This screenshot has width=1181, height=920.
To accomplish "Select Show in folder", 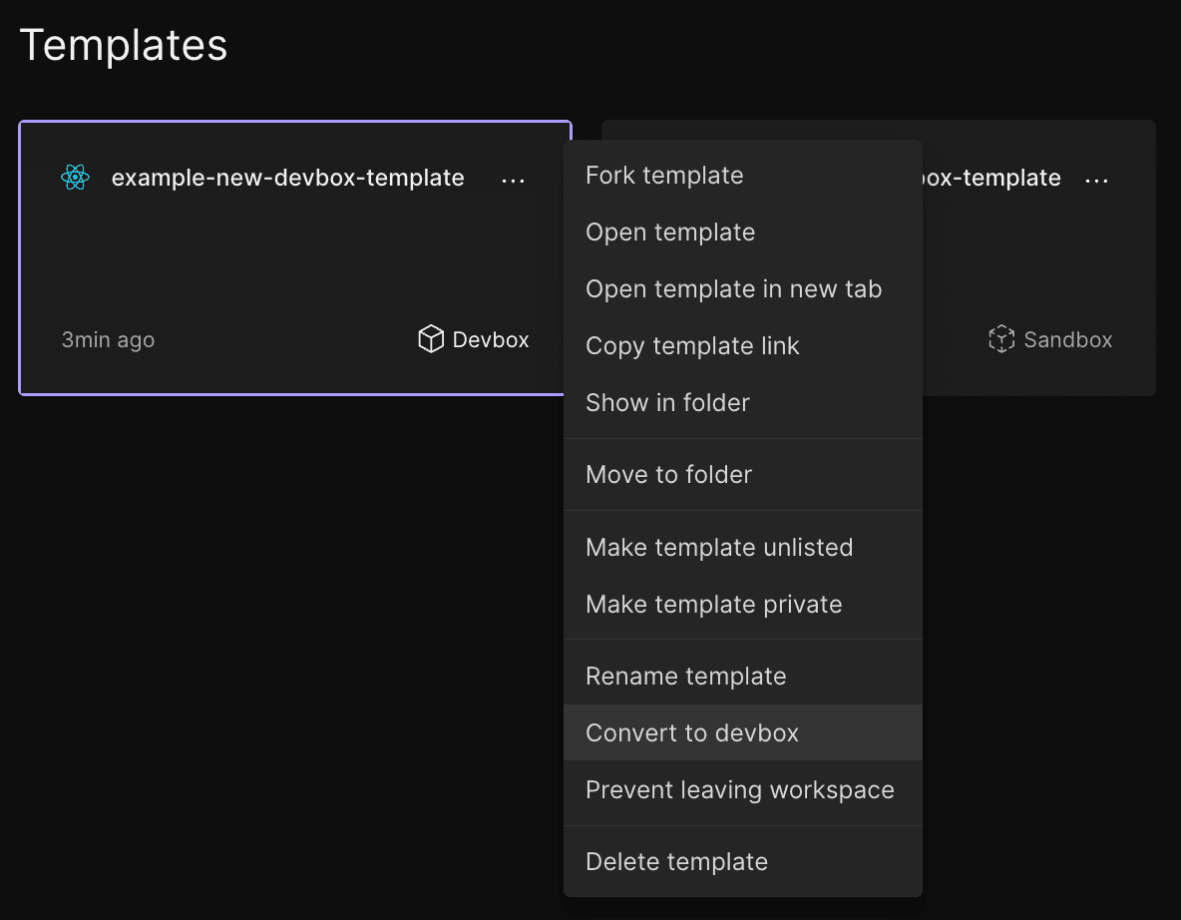I will (667, 402).
